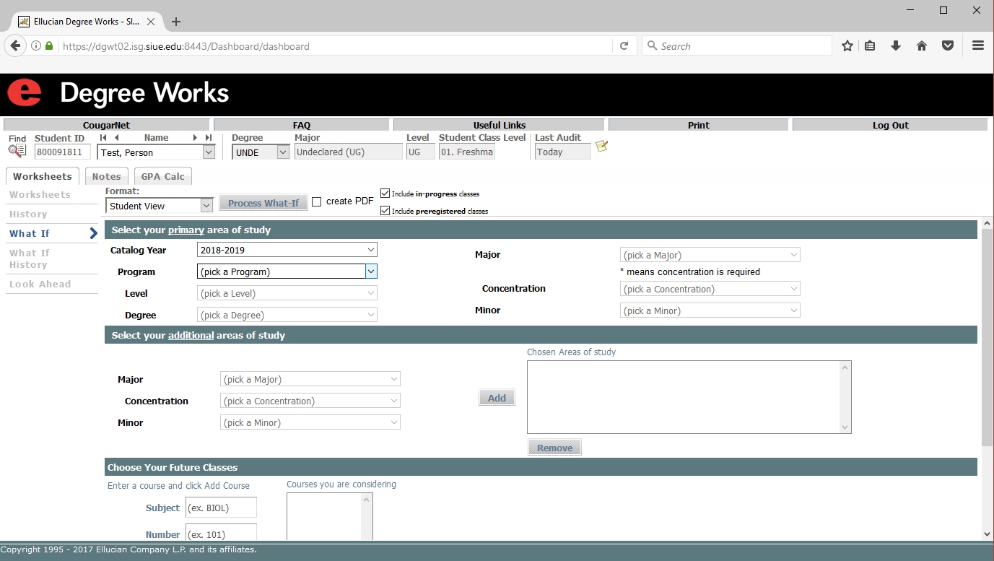
Task: Uncheck Include preregistered classes
Action: coord(385,211)
